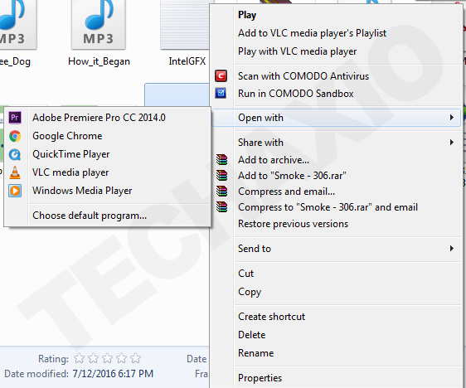The width and height of the screenshot is (466, 388).
Task: Set rating to two stars
Action: [94, 358]
